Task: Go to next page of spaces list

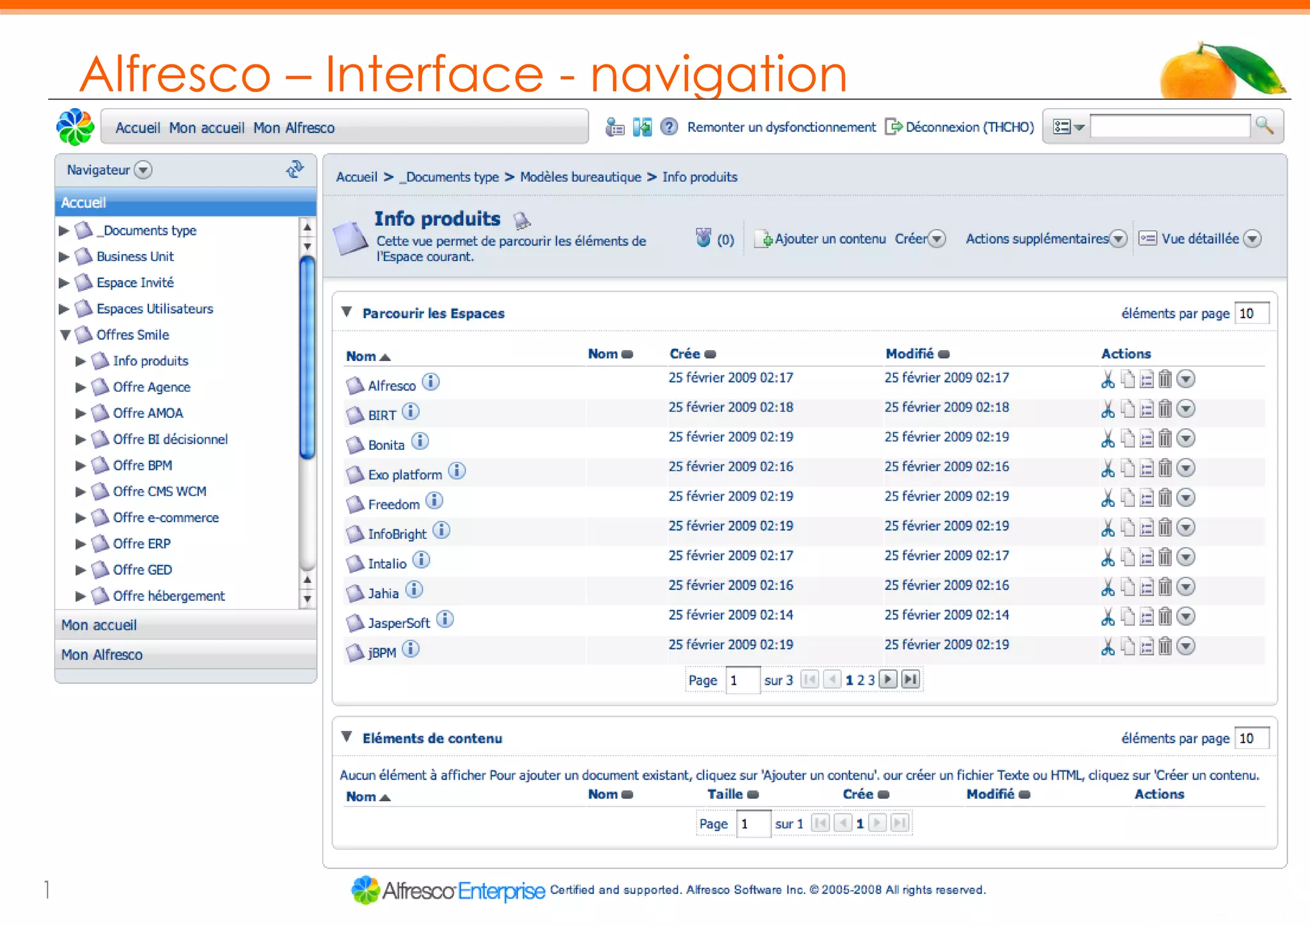Action: (887, 679)
